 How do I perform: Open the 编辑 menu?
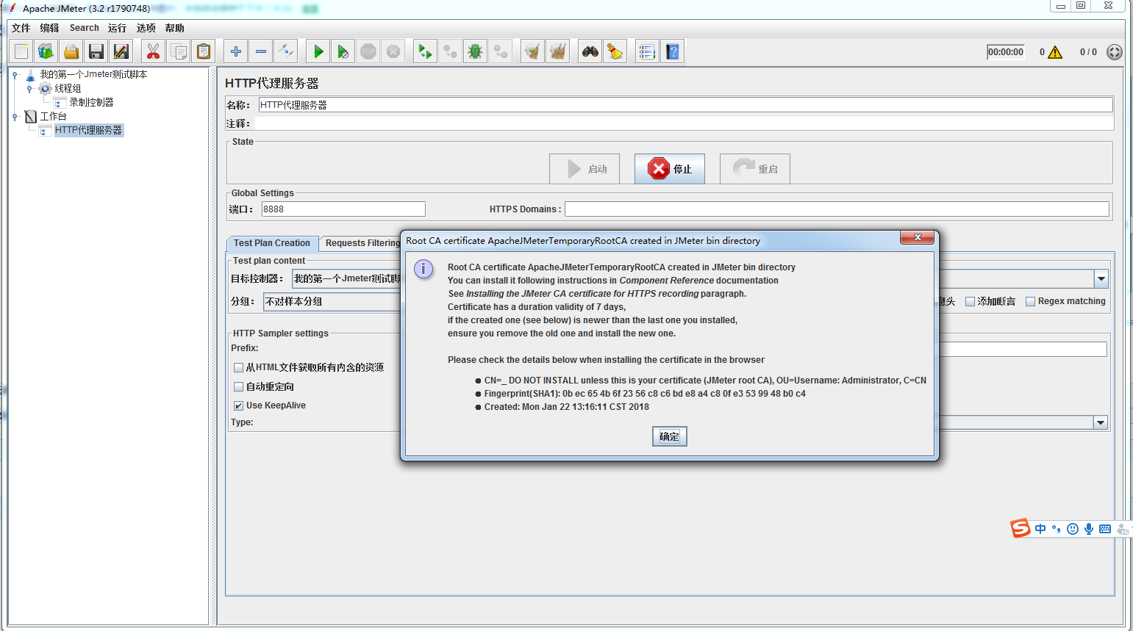click(49, 28)
